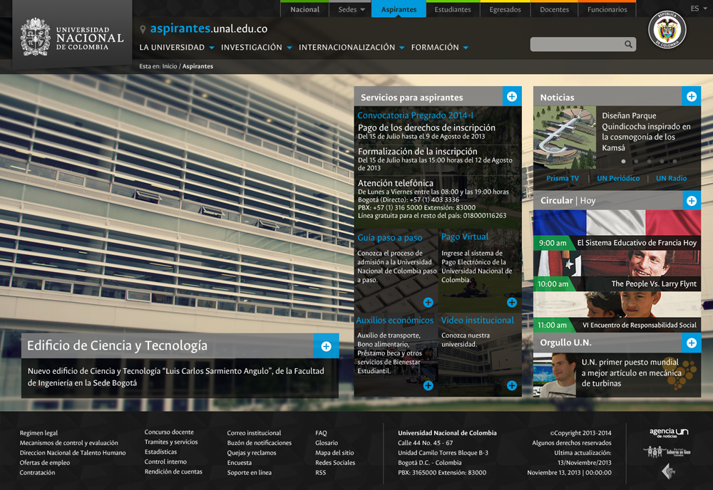This screenshot has height=490, width=713.
Task: Click the Universidad Nacional de Colombia logo
Action: 72,37
